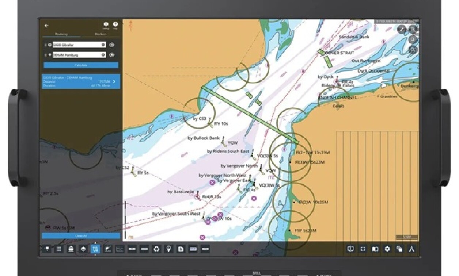Open the dividers measurement tool at bottom right

point(411,249)
